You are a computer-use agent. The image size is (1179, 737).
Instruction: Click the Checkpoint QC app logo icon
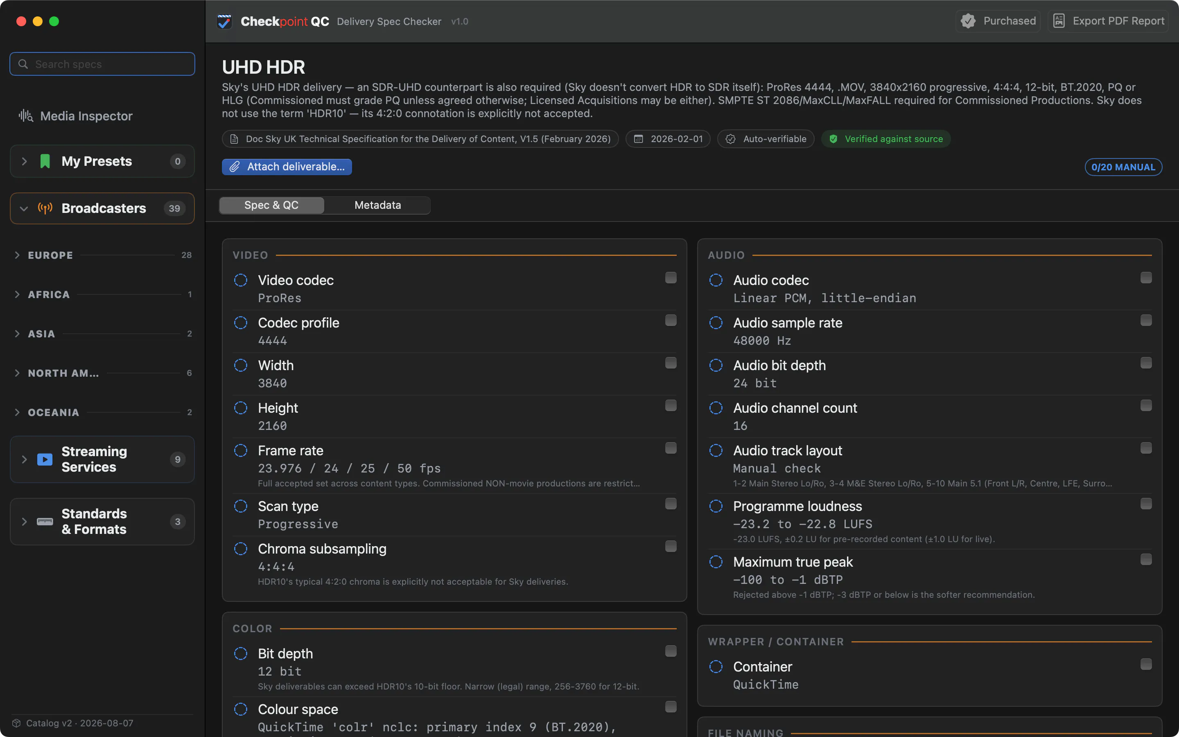(x=225, y=21)
